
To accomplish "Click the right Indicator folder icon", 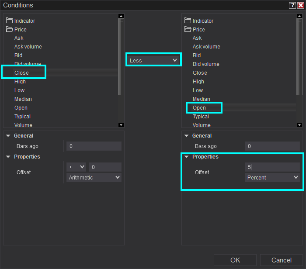I will pos(188,21).
